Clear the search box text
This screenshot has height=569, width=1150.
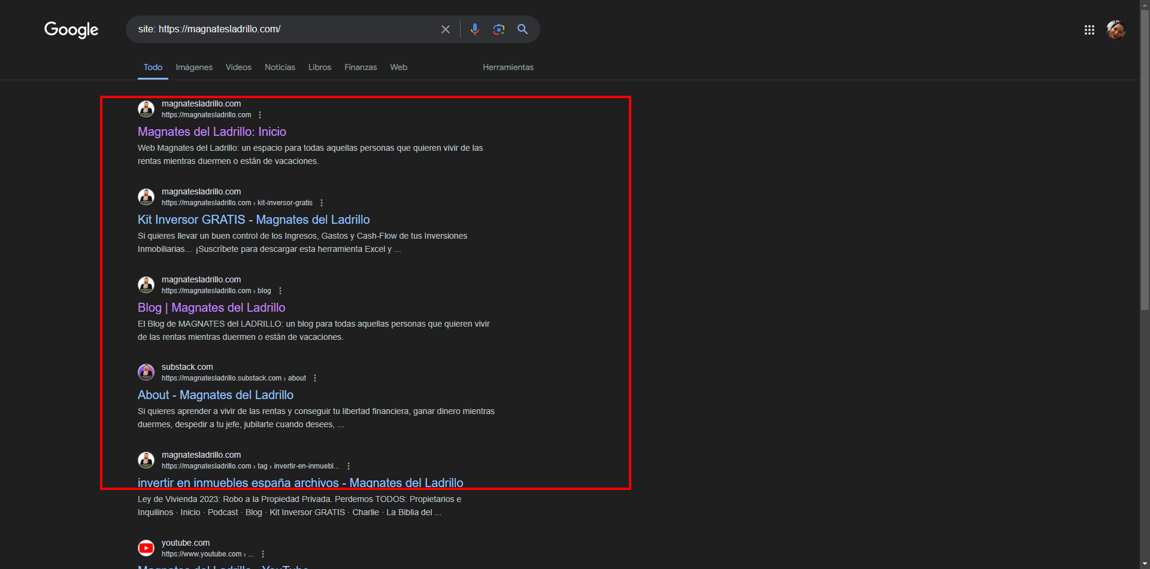point(446,29)
